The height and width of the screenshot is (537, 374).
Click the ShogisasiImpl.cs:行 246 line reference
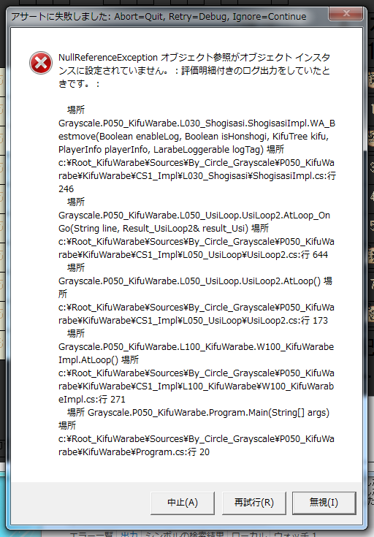coord(197,182)
